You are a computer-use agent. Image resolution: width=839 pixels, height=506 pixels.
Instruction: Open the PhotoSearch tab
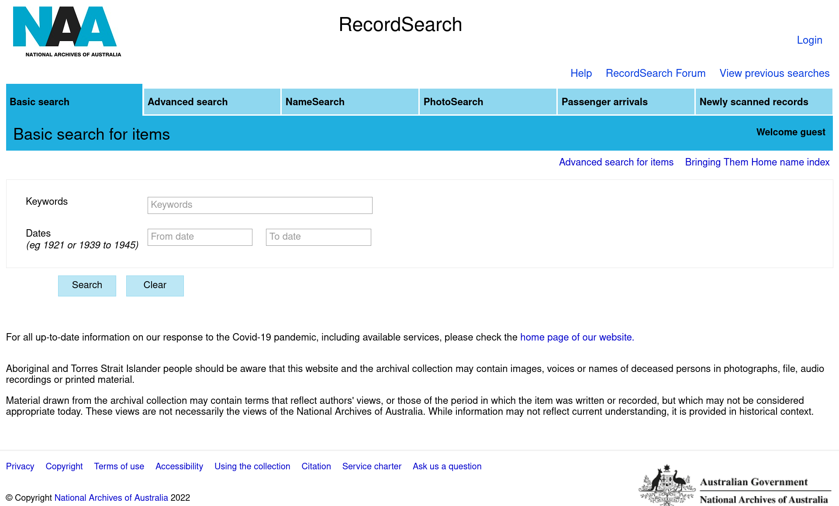[x=488, y=102]
